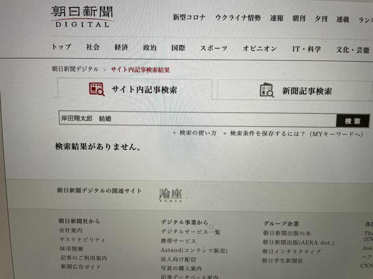
Task: Go to the トップ navigation item
Action: point(62,47)
